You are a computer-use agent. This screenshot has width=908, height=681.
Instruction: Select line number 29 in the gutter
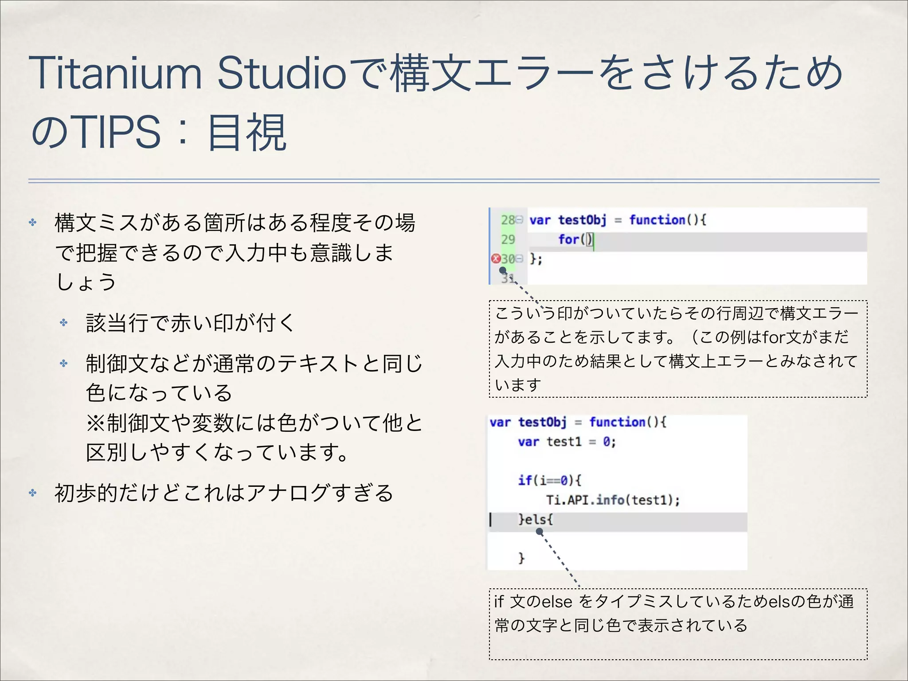(x=508, y=239)
